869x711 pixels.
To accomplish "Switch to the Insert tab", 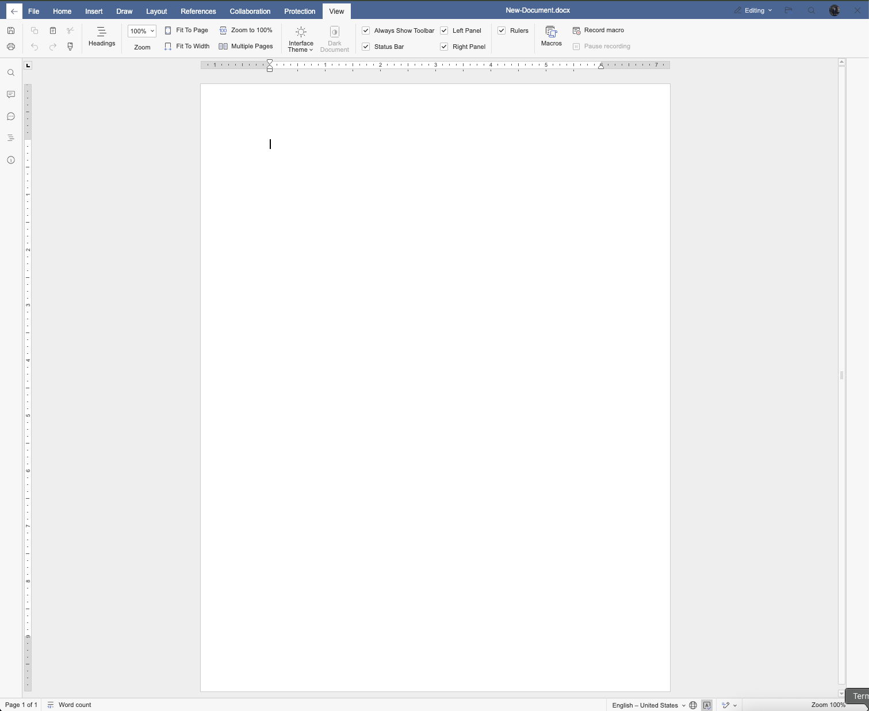I will click(94, 11).
